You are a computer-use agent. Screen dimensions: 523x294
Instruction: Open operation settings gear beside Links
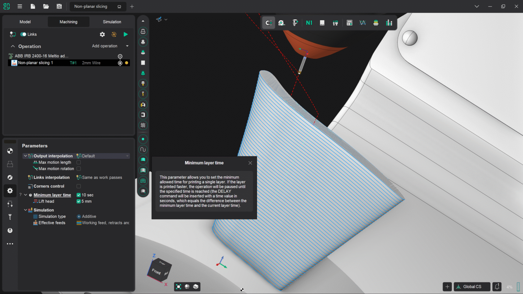[102, 34]
